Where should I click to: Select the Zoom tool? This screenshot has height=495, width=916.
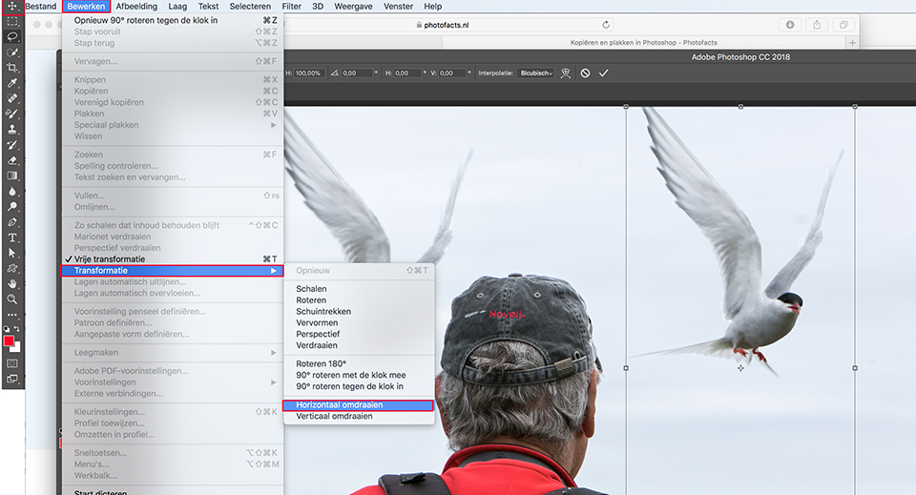point(12,299)
